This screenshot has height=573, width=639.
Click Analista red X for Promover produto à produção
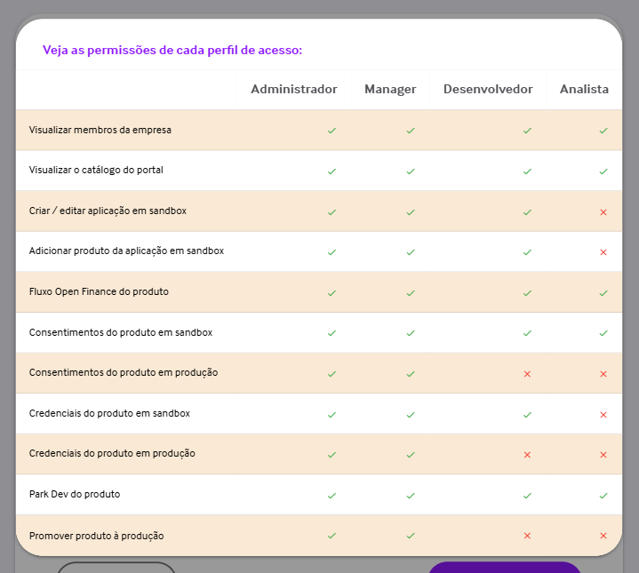tap(603, 536)
